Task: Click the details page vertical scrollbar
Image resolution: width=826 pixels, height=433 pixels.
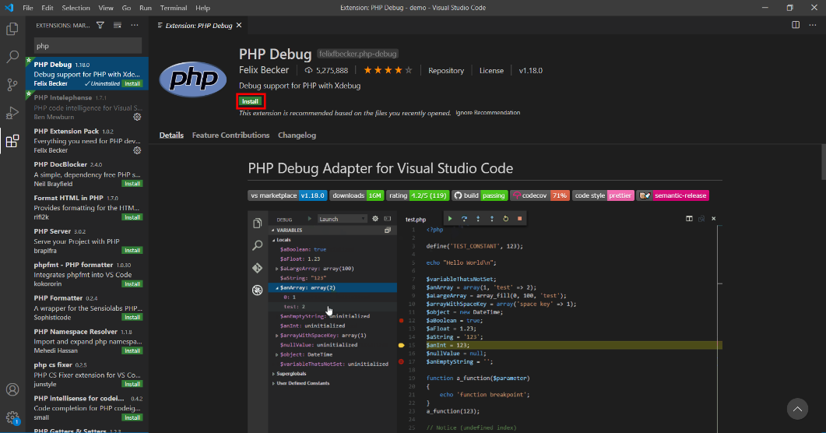Action: click(x=823, y=163)
